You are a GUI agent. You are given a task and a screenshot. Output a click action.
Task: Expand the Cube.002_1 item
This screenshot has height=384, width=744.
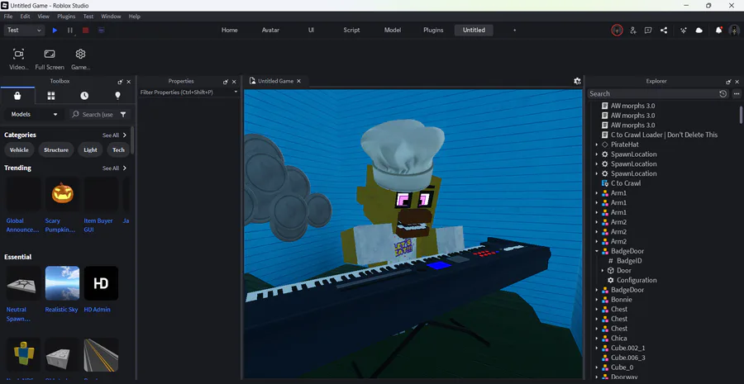(x=597, y=348)
